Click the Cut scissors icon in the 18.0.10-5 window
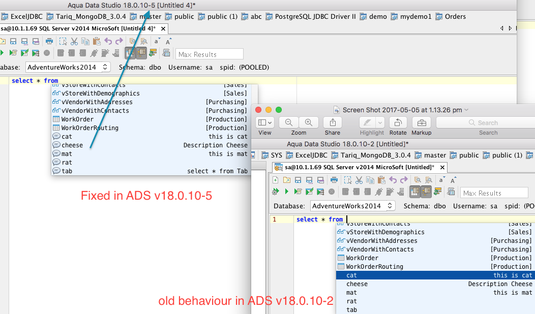Viewport: 535px width, 314px height. pos(74,42)
